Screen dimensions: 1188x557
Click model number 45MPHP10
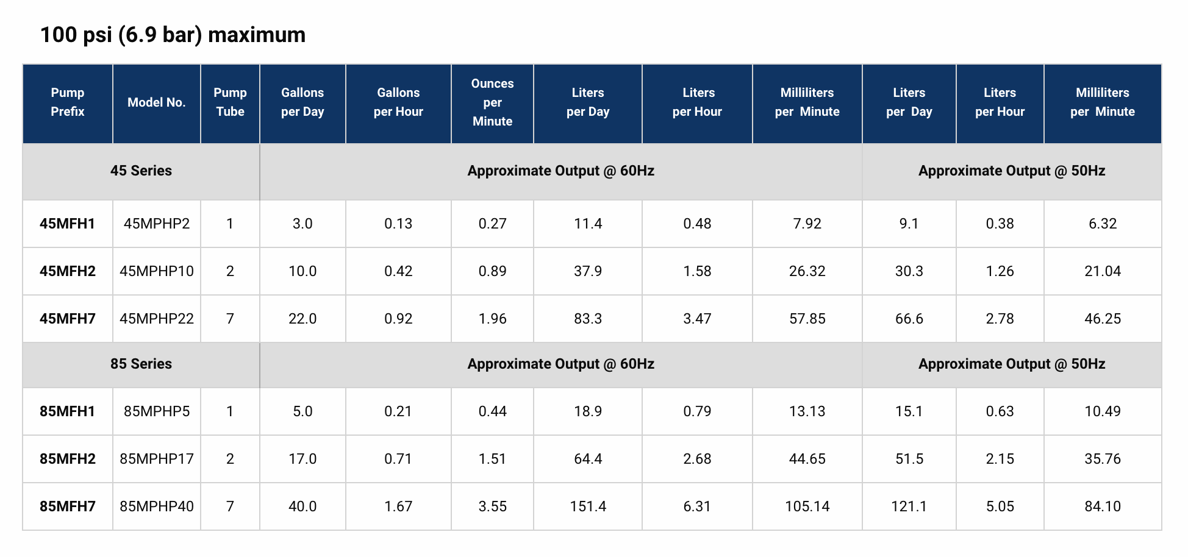point(157,271)
